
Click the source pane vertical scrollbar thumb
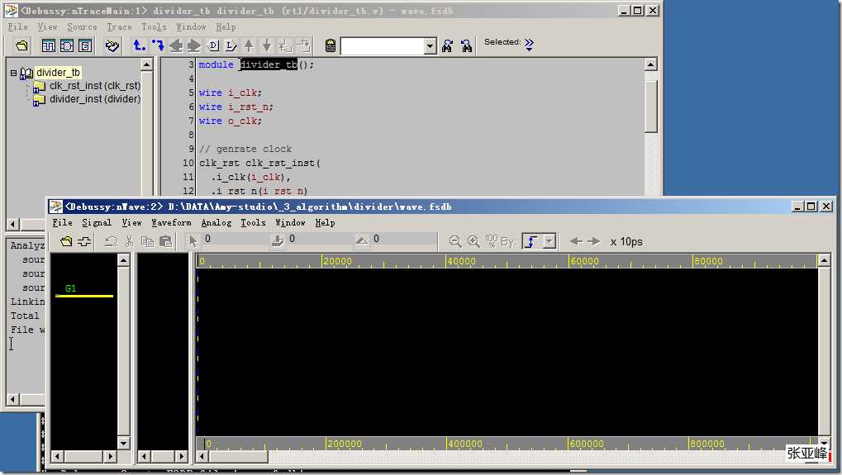coord(650,106)
